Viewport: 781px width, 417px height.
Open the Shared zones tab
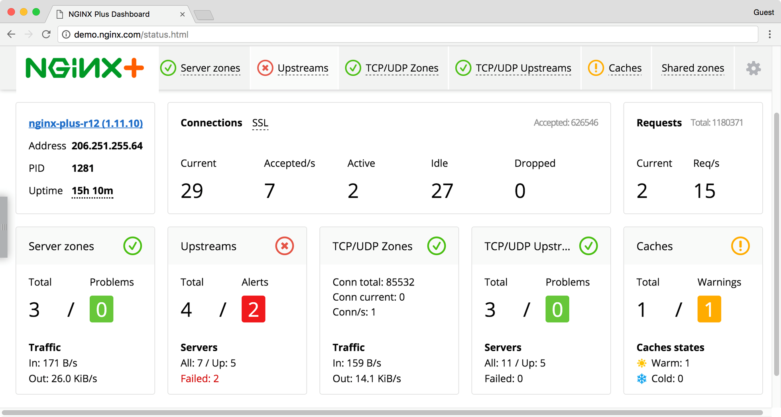click(692, 68)
